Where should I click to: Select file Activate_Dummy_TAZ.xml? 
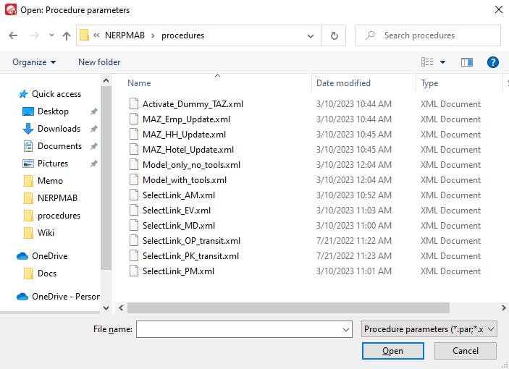coord(193,104)
